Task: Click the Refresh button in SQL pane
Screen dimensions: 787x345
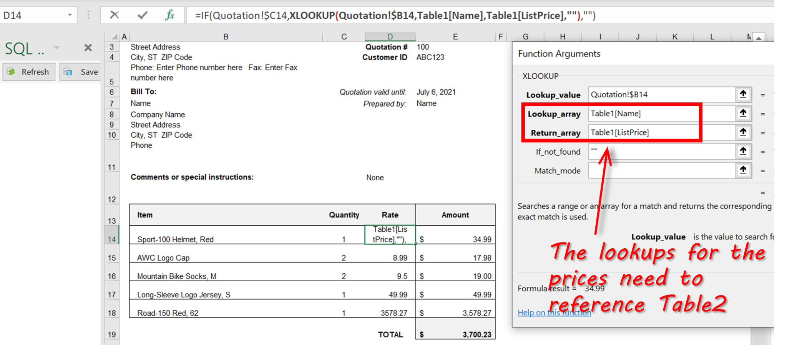Action: (29, 72)
